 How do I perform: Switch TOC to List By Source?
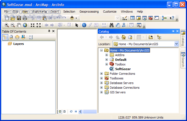click(x=11, y=37)
